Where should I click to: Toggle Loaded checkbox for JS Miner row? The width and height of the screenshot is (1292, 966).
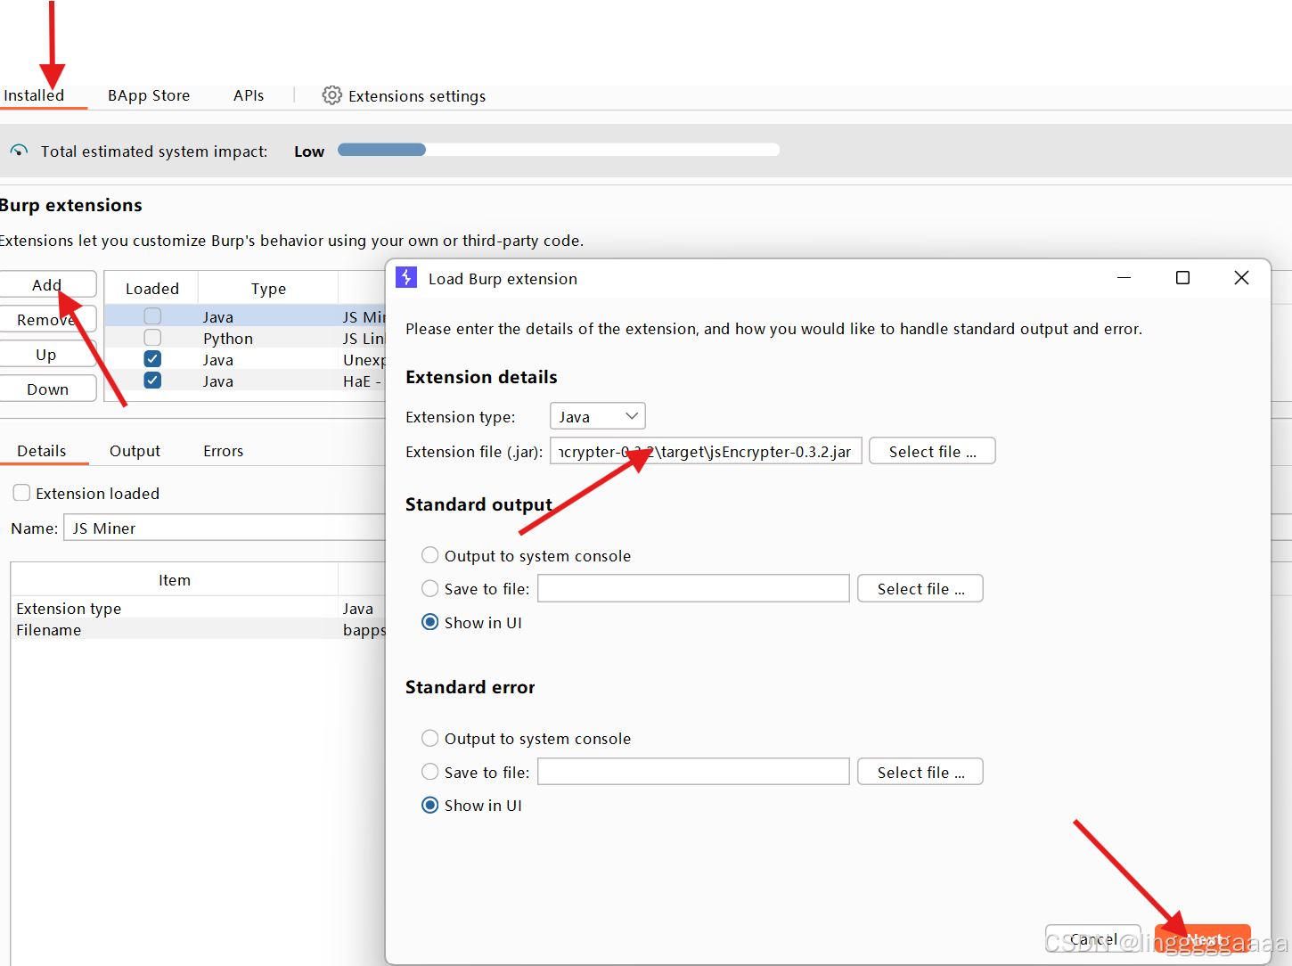[152, 316]
